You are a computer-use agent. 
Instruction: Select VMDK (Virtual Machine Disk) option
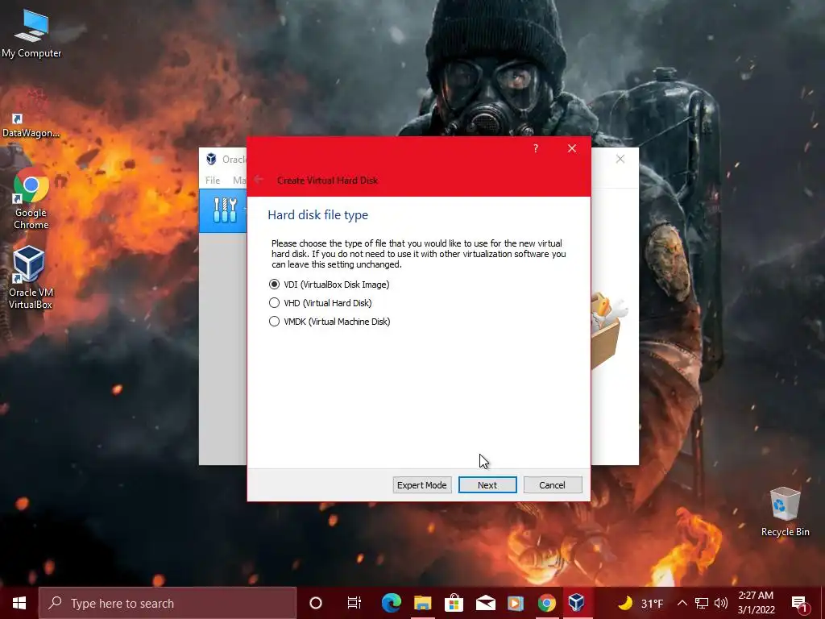[330, 321]
